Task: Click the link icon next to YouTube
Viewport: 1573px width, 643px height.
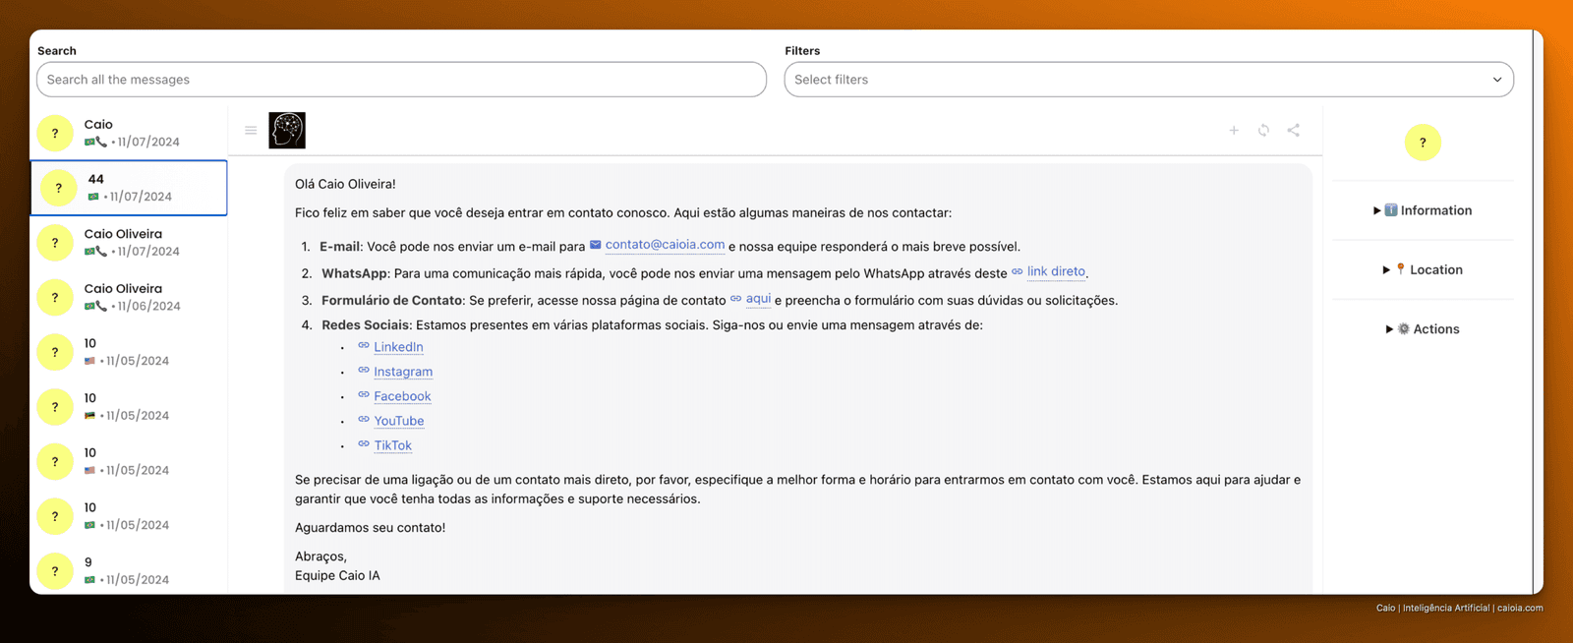Action: click(x=364, y=419)
